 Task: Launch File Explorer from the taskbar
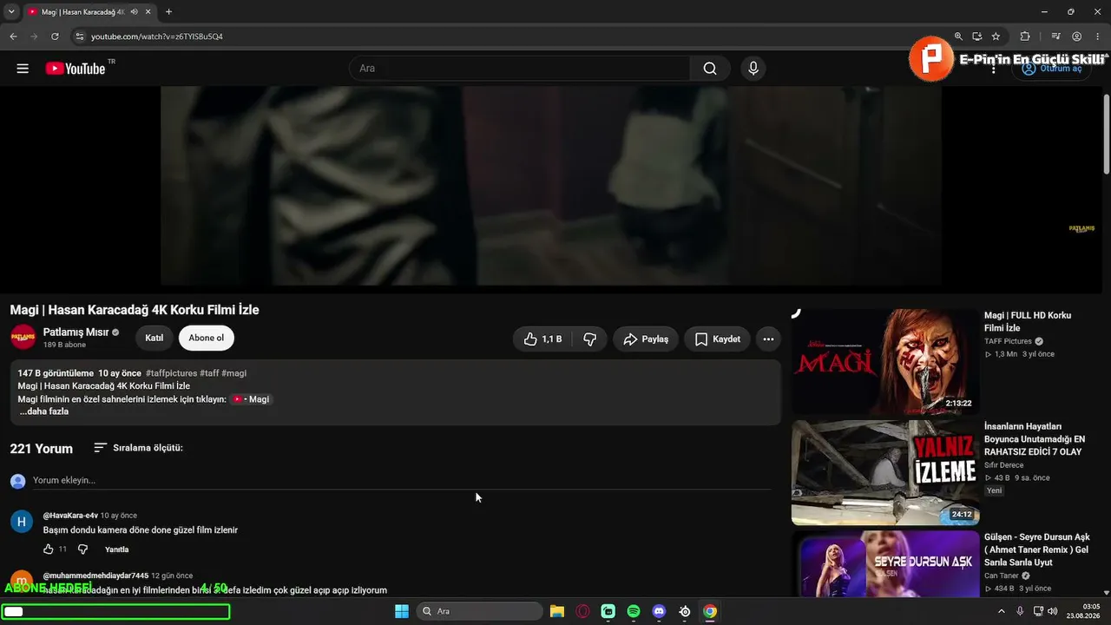(x=557, y=611)
